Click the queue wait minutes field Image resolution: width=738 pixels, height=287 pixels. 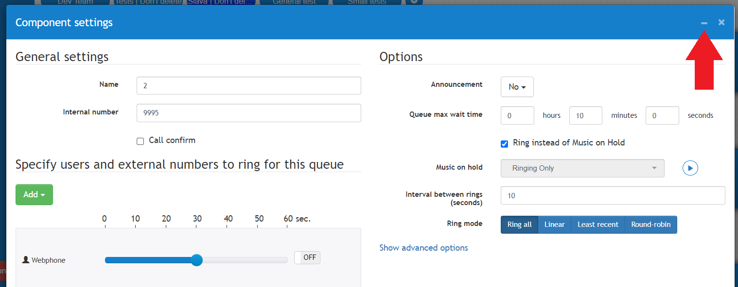point(585,115)
